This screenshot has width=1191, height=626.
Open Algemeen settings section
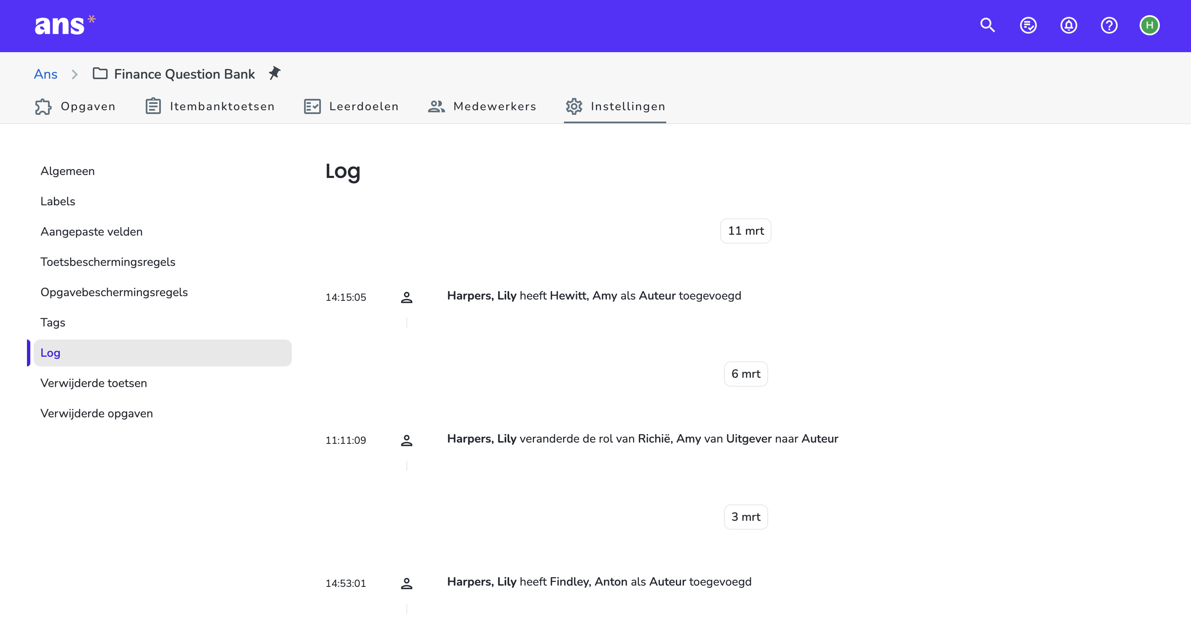tap(163, 171)
